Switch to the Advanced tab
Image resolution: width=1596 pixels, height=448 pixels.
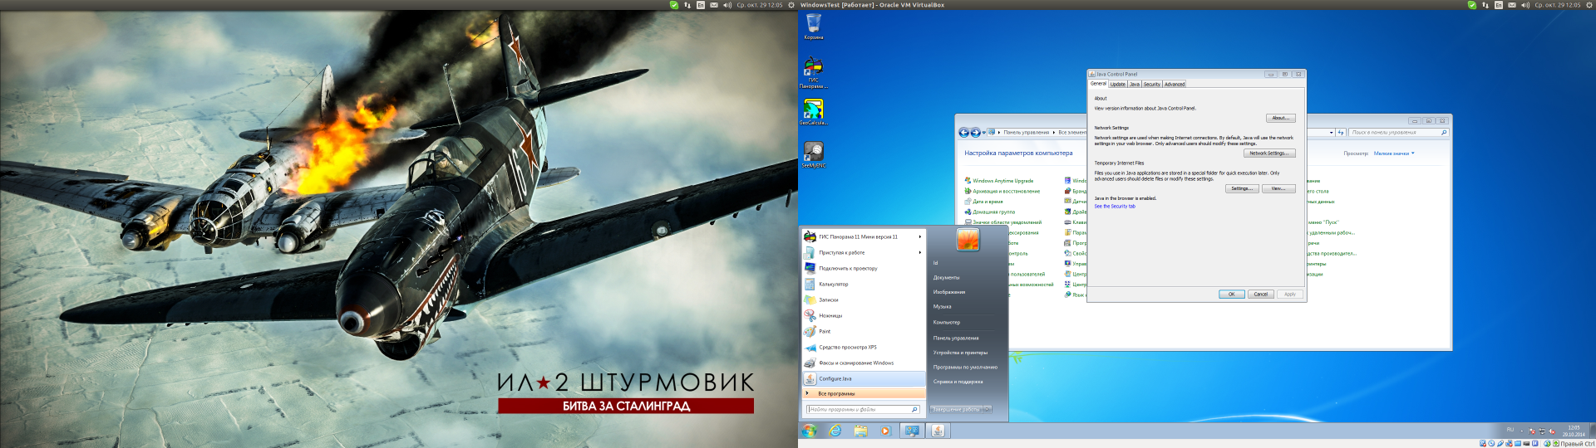tap(1175, 84)
